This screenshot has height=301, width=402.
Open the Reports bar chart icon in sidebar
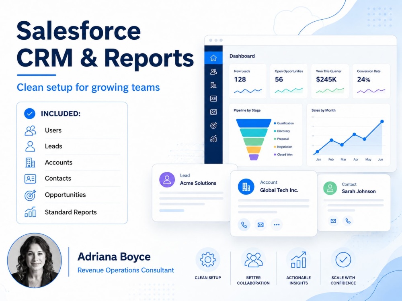click(213, 139)
